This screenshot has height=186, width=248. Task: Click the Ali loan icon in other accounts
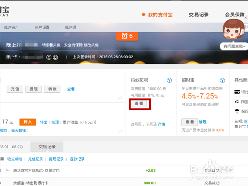coord(237,102)
